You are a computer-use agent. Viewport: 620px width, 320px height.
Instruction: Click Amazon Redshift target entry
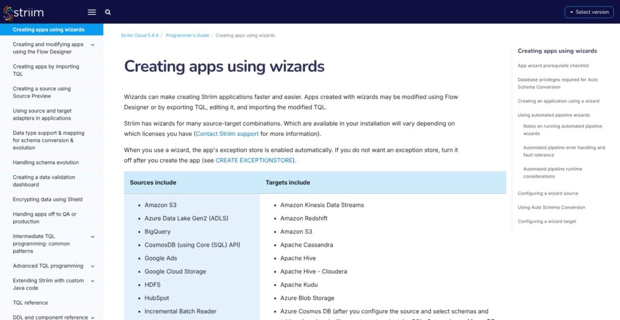pyautogui.click(x=304, y=218)
